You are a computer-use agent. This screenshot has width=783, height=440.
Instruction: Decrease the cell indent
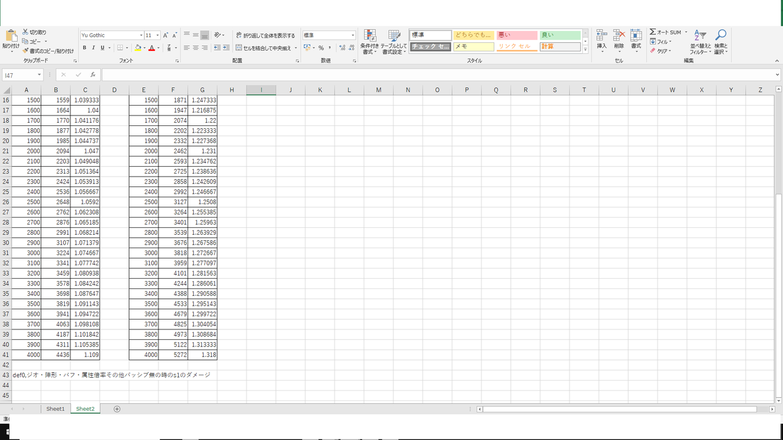pyautogui.click(x=218, y=48)
